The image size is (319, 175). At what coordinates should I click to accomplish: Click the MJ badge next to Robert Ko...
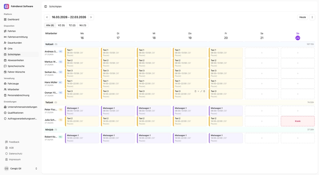(61, 137)
